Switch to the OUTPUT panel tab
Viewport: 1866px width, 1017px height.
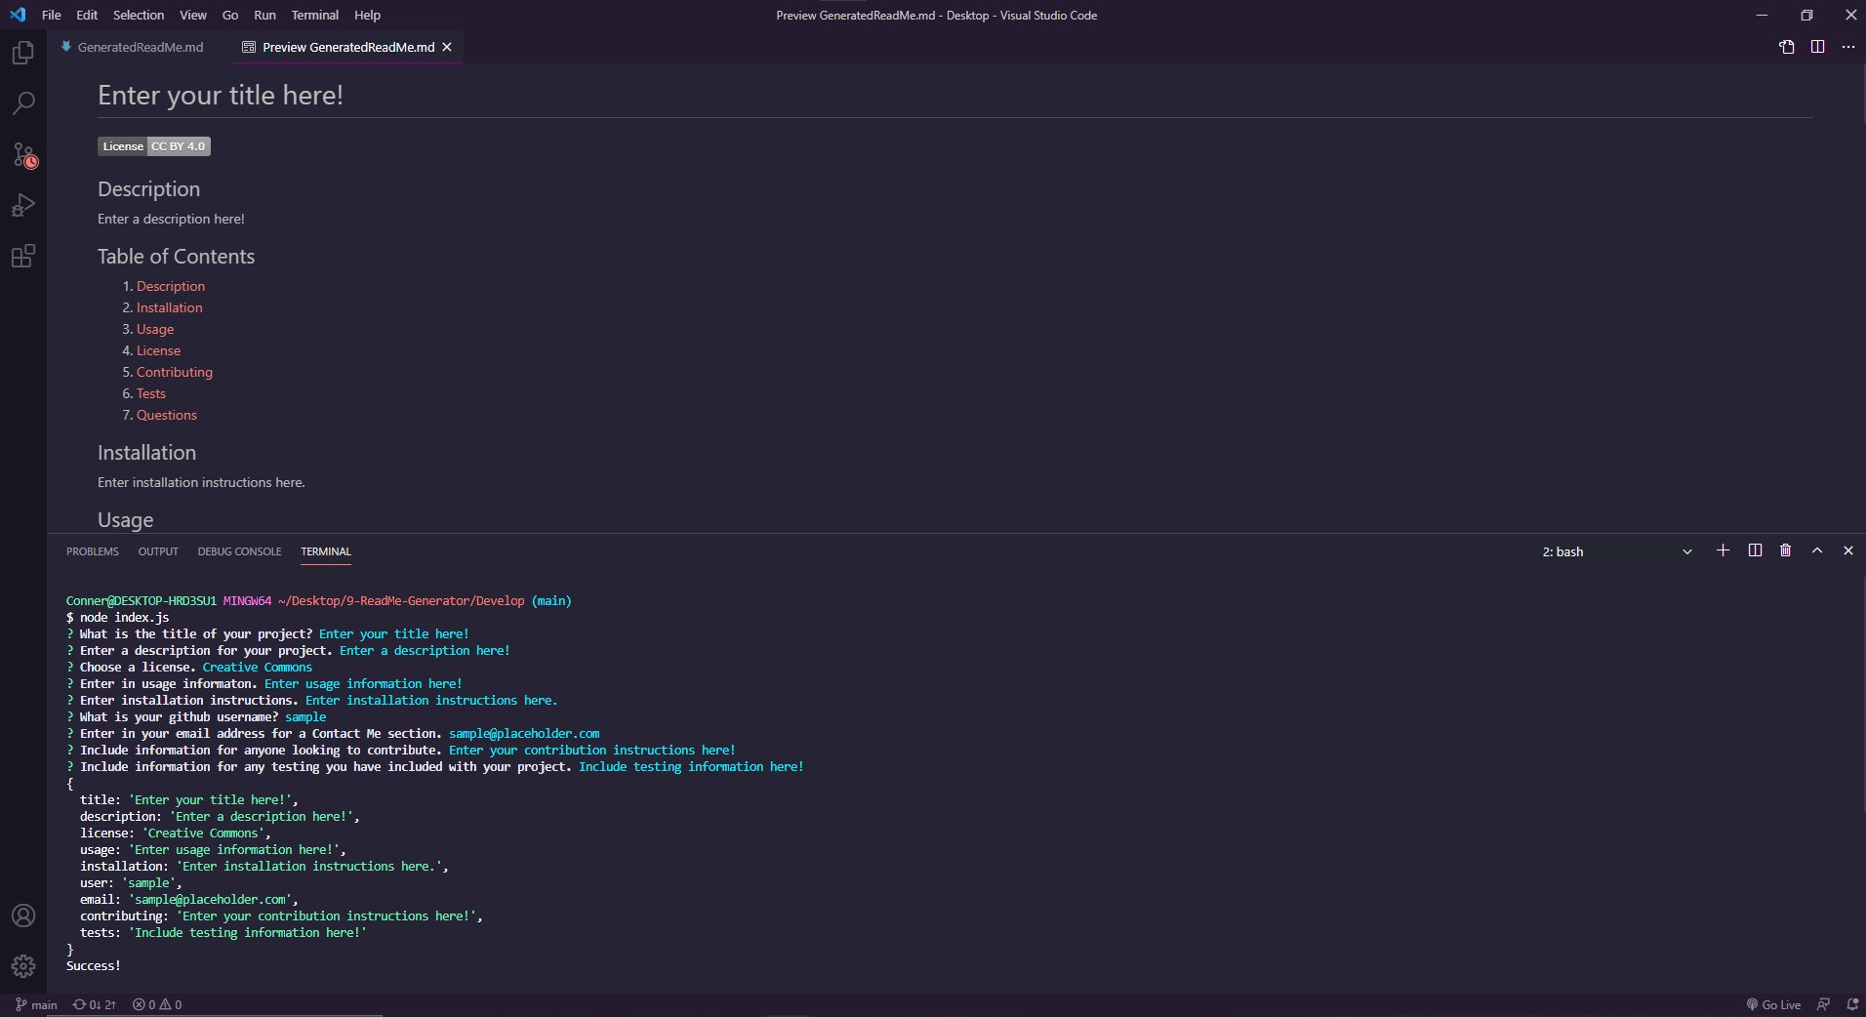point(158,551)
